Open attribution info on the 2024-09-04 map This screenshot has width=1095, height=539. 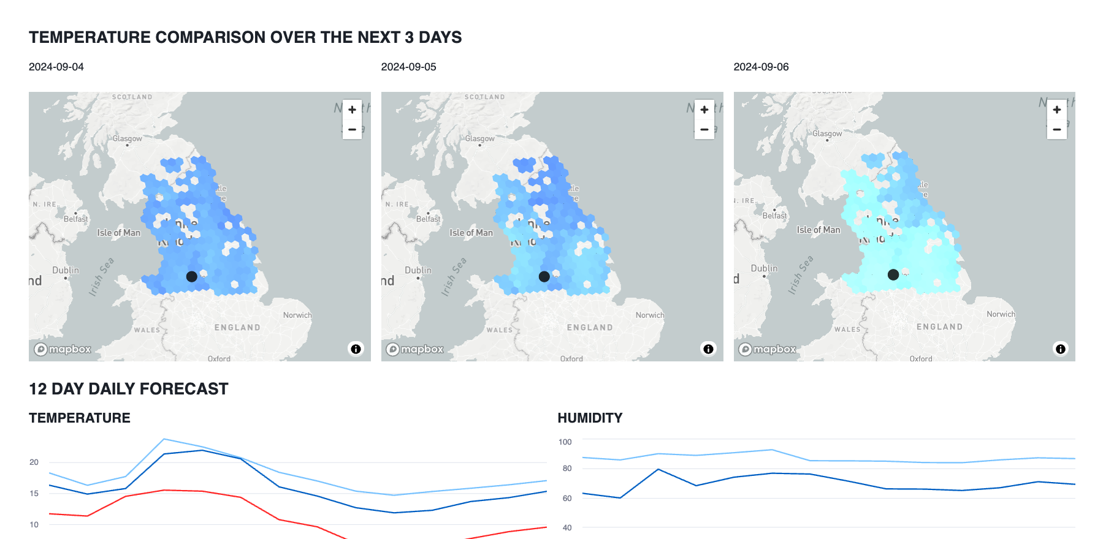click(x=356, y=349)
